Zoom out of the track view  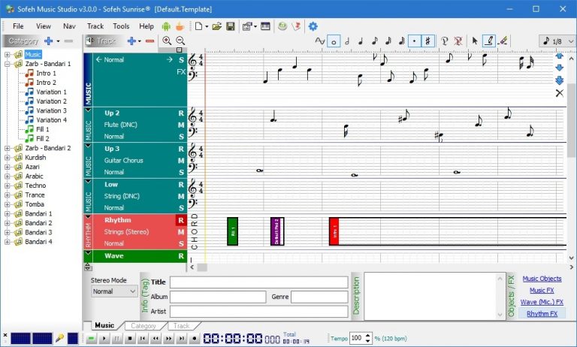point(180,41)
